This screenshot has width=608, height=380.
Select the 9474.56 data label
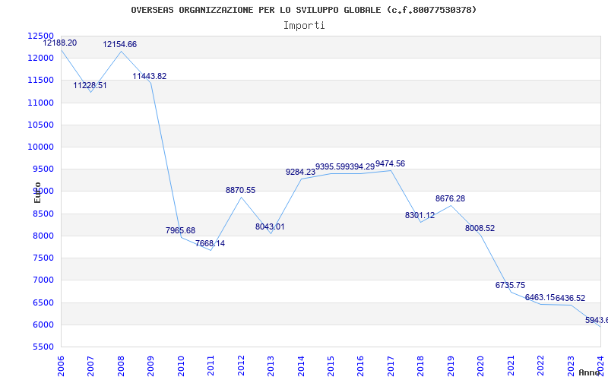click(390, 163)
